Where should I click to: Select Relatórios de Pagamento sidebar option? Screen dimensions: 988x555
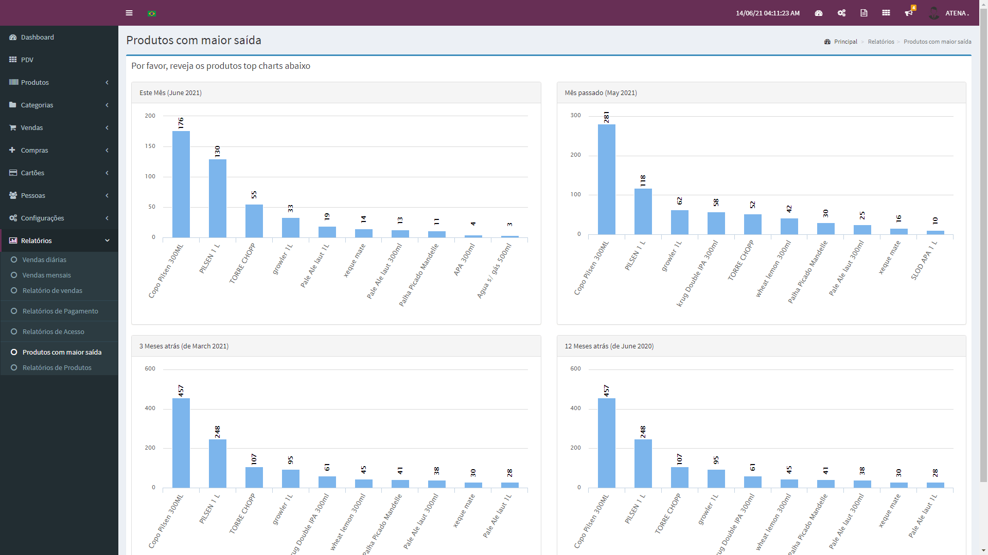tap(60, 311)
